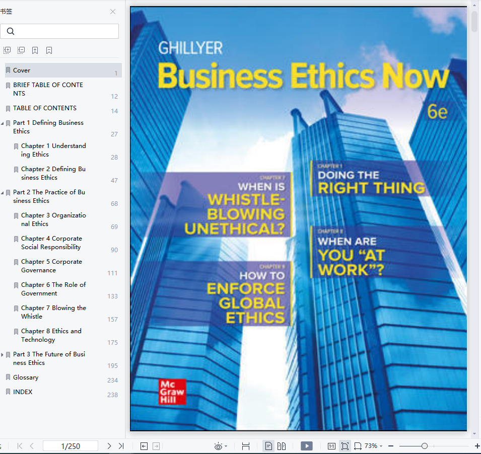Image resolution: width=481 pixels, height=454 pixels.
Task: Select Part 2 The Practice of Business Ethics
Action: [x=49, y=196]
